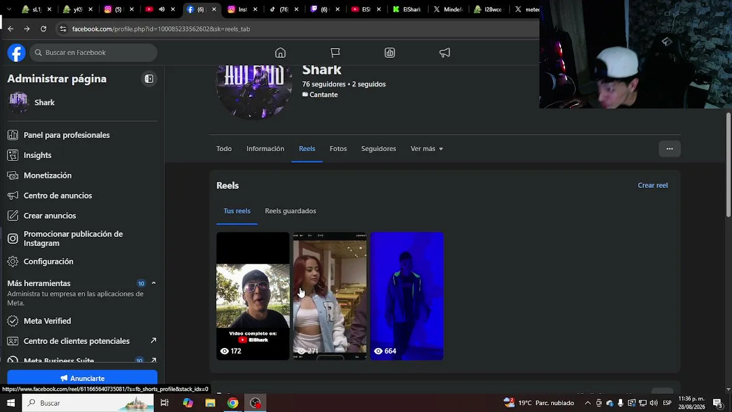732x412 pixels.
Task: Open Task View on the taskbar
Action: click(x=165, y=403)
